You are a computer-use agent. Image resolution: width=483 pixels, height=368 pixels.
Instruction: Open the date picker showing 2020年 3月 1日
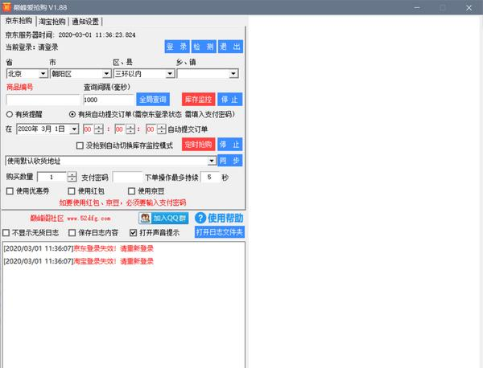coord(74,129)
